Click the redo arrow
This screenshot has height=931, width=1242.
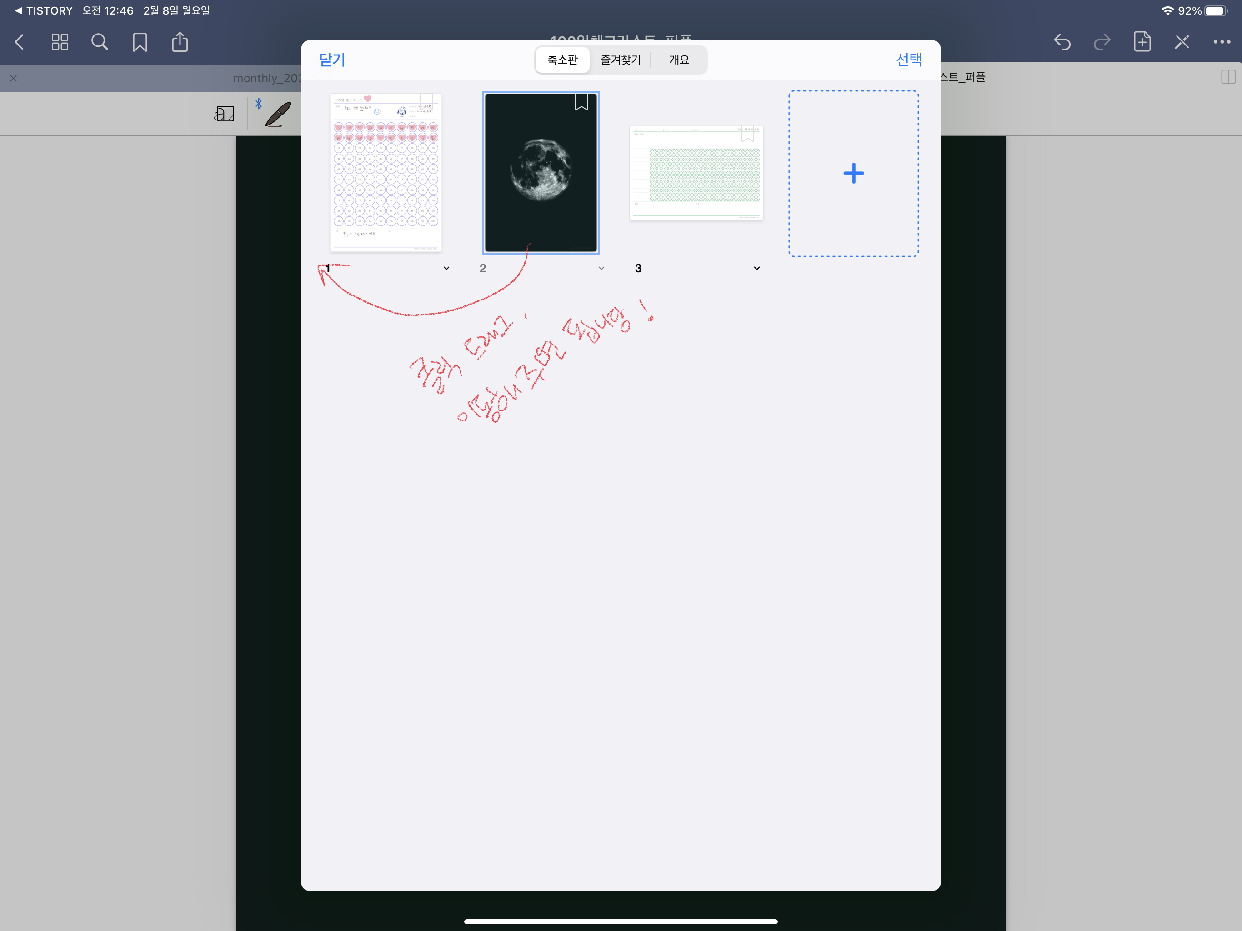pos(1102,42)
